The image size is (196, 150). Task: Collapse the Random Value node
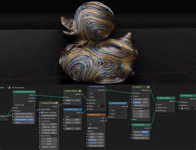tap(65, 110)
